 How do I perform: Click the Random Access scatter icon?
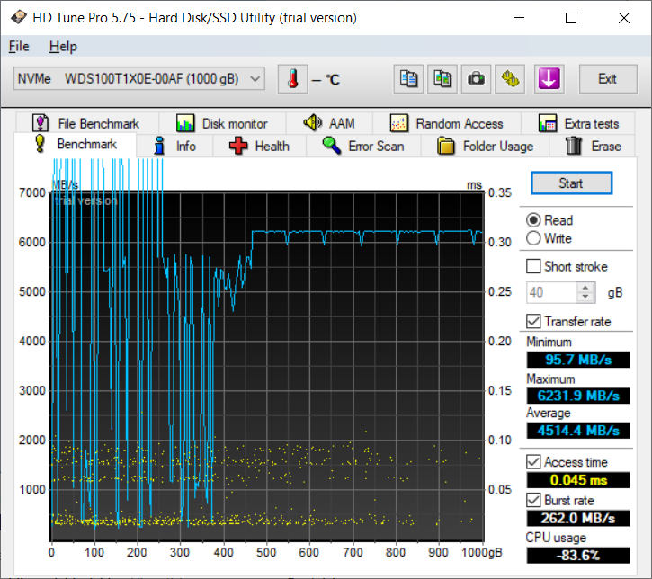pos(398,123)
